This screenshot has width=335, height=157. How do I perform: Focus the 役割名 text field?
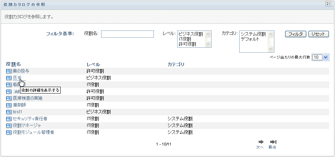pyautogui.click(x=127, y=34)
